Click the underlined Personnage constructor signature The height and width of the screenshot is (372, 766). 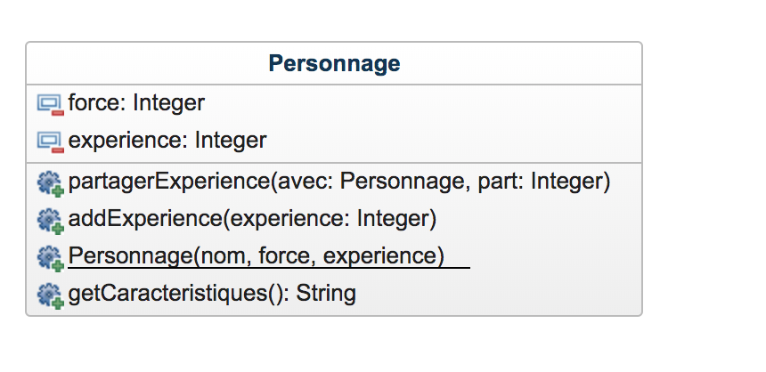[x=256, y=256]
